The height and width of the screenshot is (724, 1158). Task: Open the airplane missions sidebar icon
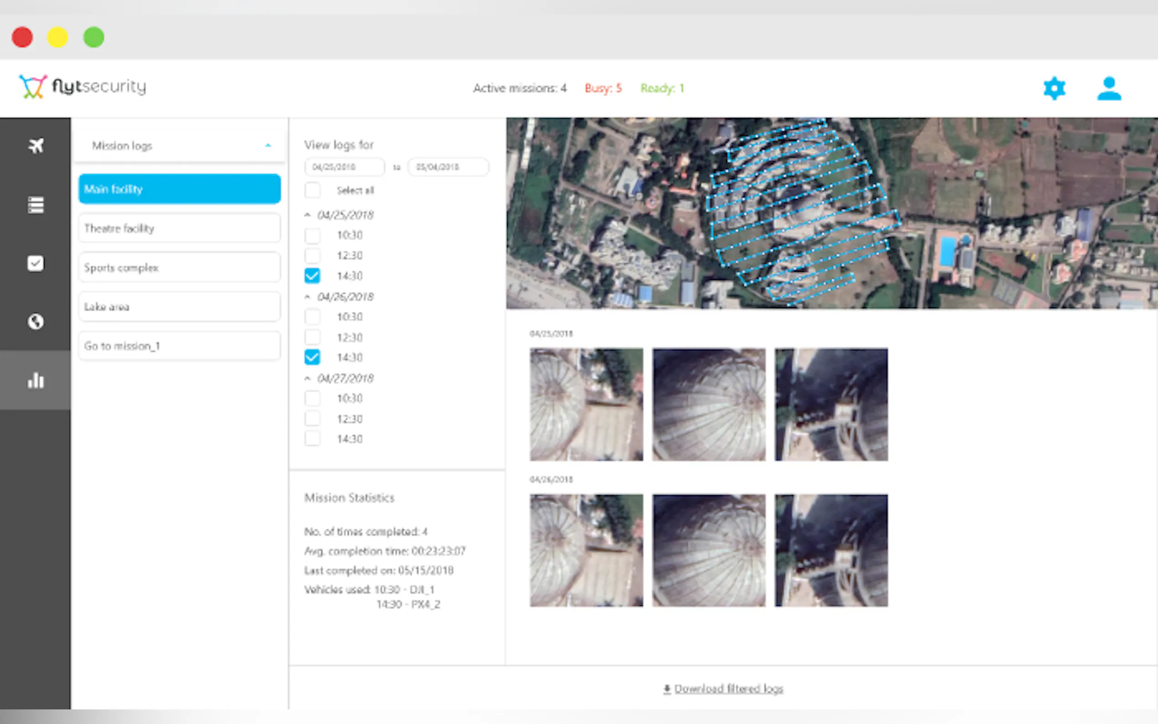click(36, 145)
